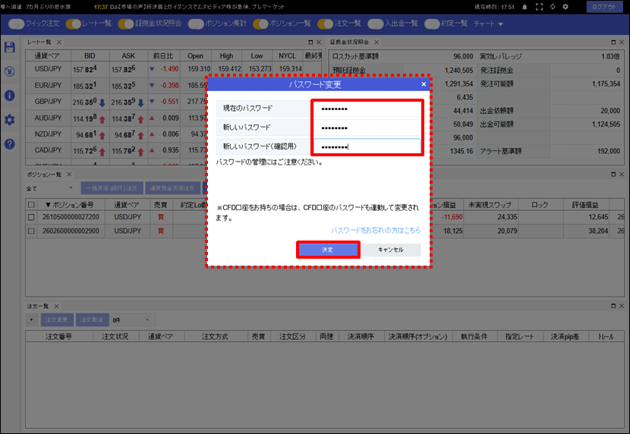This screenshot has height=434, width=630.
Task: Expand the チャート dropdown menu
Action: coord(488,24)
